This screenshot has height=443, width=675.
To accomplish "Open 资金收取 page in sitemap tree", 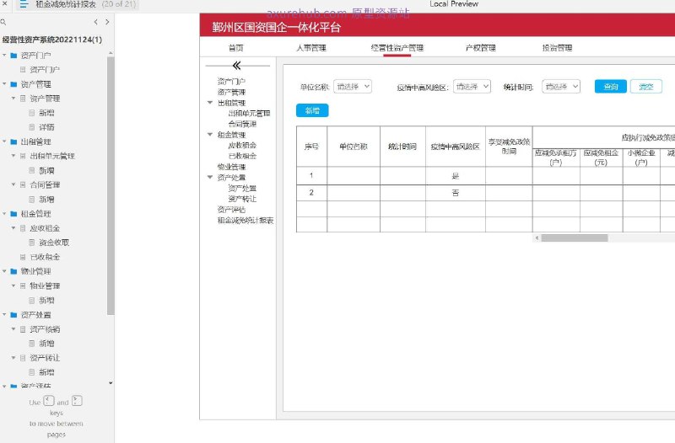I will click(x=54, y=243).
